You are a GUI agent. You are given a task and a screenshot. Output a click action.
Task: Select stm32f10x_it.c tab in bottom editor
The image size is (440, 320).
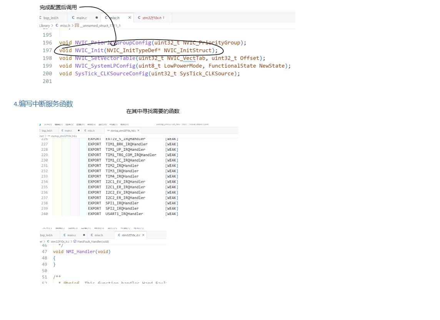[131, 235]
